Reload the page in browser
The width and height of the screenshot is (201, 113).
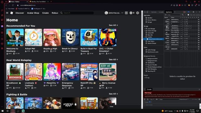(x=13, y=5)
